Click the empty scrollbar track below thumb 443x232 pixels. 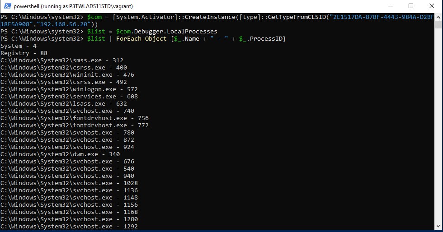[x=439, y=135]
